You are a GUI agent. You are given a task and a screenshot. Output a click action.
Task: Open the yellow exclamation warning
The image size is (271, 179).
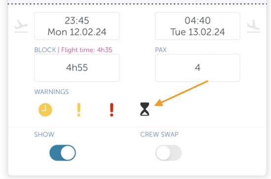(79, 110)
